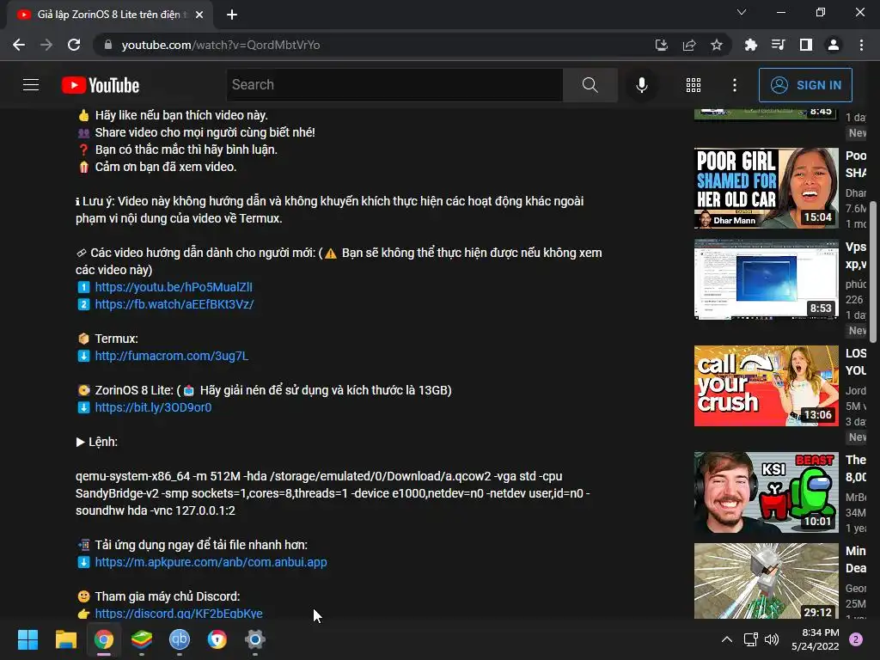Expand the tab search dropdown arrow
Image resolution: width=880 pixels, height=660 pixels.
pyautogui.click(x=742, y=12)
